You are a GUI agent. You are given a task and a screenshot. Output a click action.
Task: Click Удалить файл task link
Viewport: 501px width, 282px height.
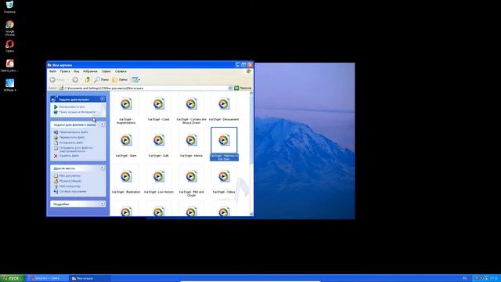pyautogui.click(x=69, y=156)
